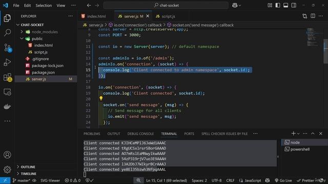Open the File menu
Viewport: 328px width, 184px height.
coord(16,6)
